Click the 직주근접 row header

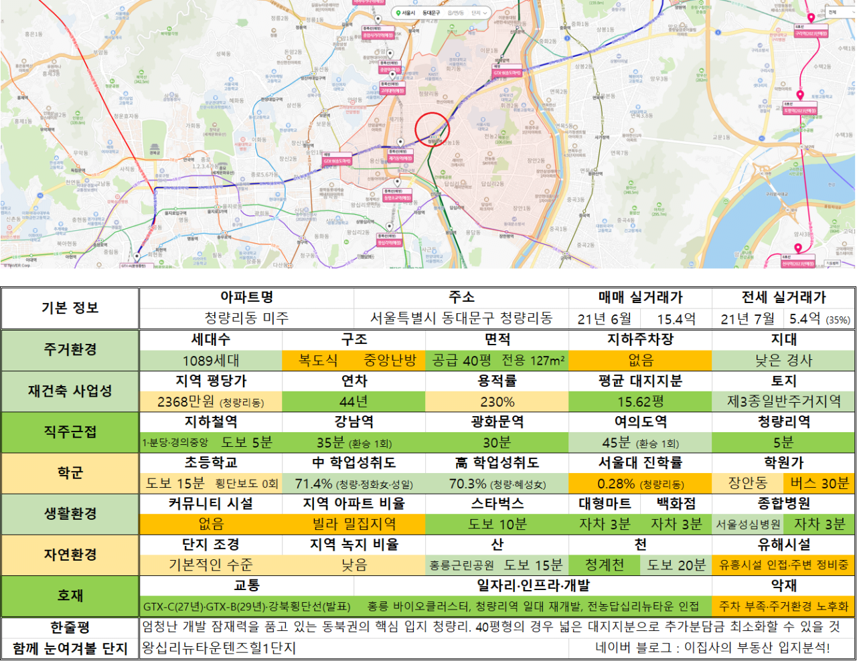(x=70, y=432)
